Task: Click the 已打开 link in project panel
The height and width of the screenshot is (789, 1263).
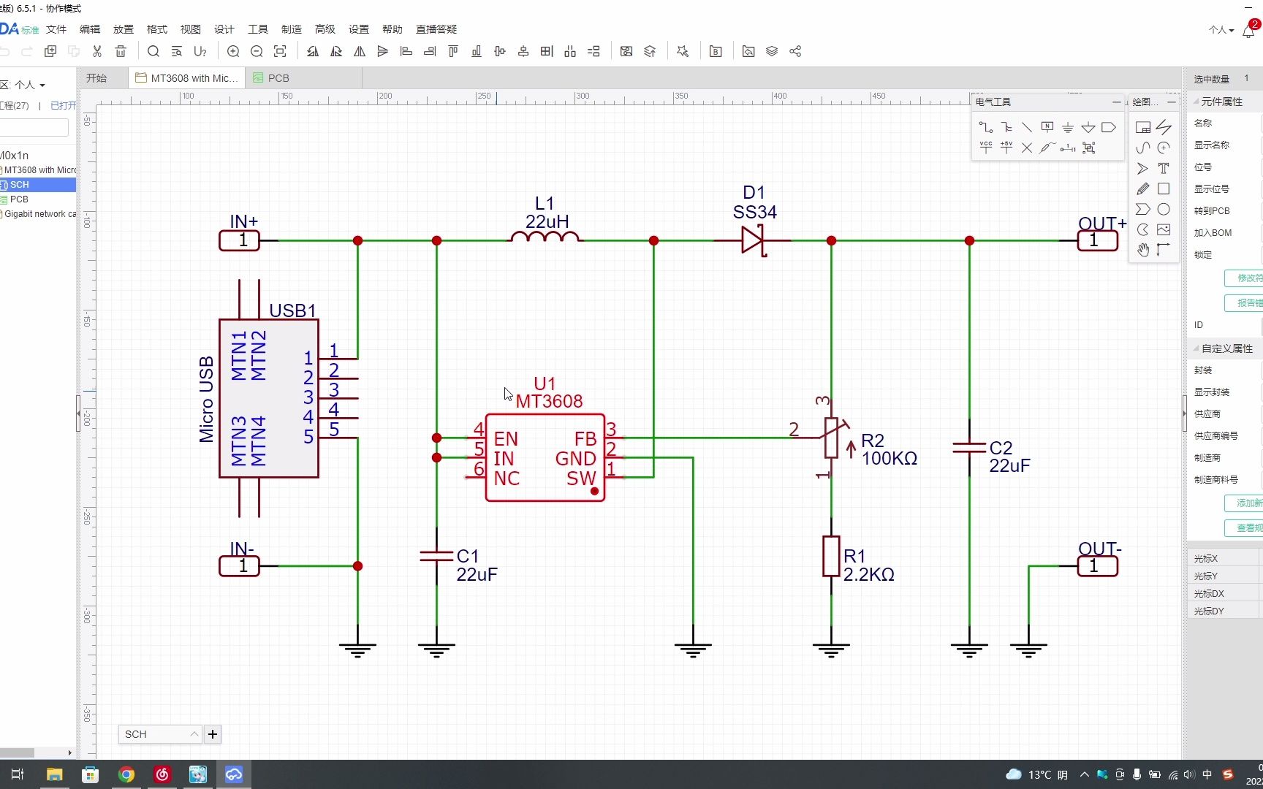Action: pos(63,106)
